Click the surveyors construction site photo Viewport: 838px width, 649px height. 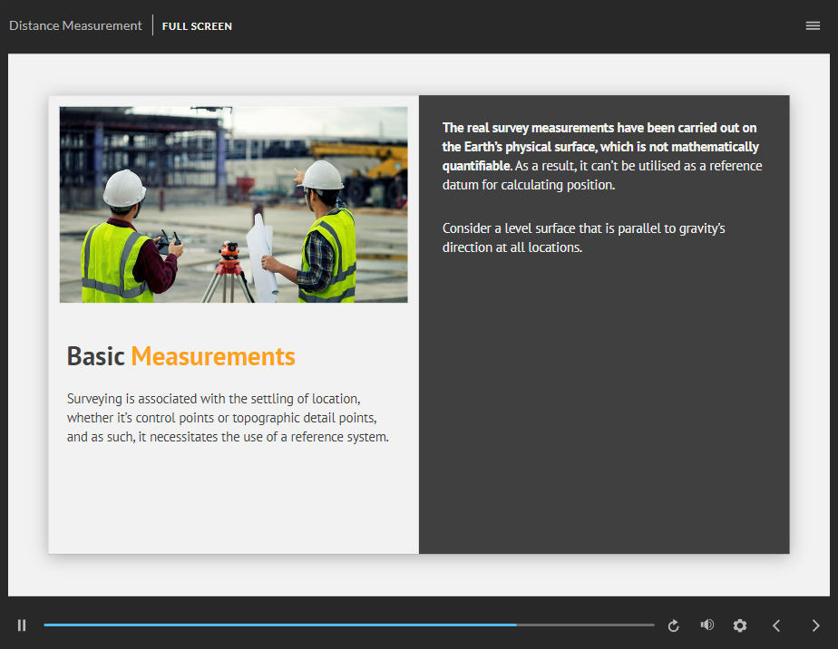pyautogui.click(x=233, y=204)
